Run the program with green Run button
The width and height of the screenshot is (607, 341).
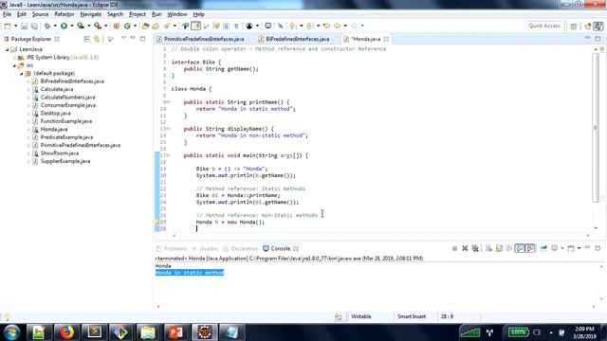point(64,26)
